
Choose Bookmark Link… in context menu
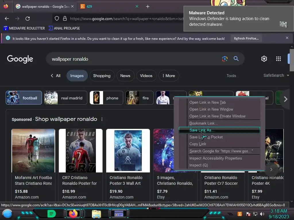tap(219, 123)
